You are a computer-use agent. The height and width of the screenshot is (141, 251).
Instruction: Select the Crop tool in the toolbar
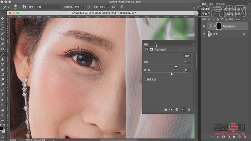coord(3,39)
